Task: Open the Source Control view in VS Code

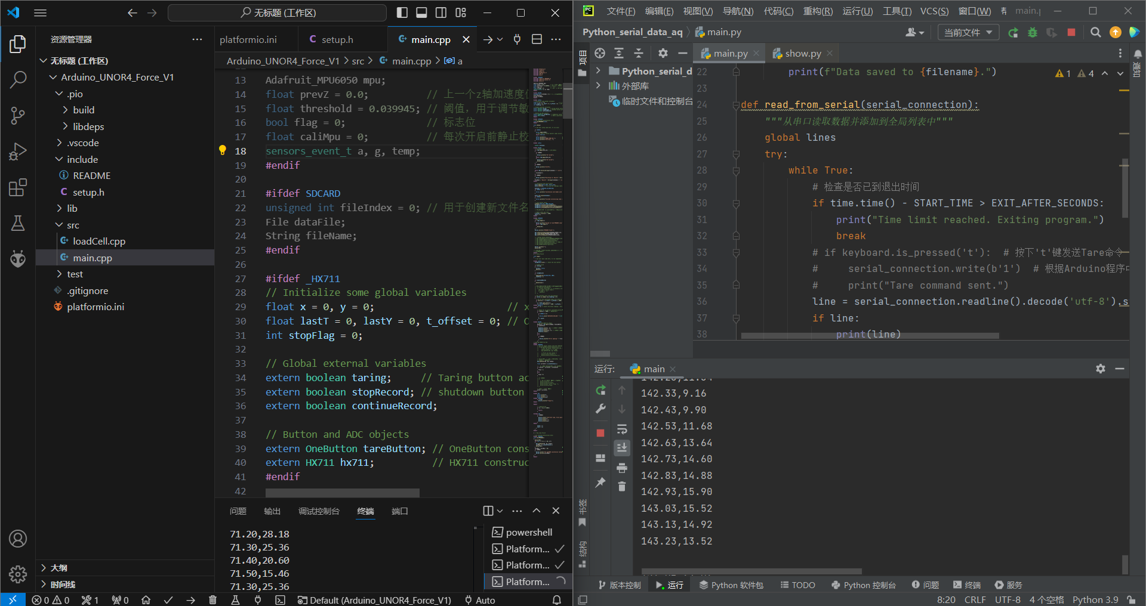Action: tap(18, 116)
